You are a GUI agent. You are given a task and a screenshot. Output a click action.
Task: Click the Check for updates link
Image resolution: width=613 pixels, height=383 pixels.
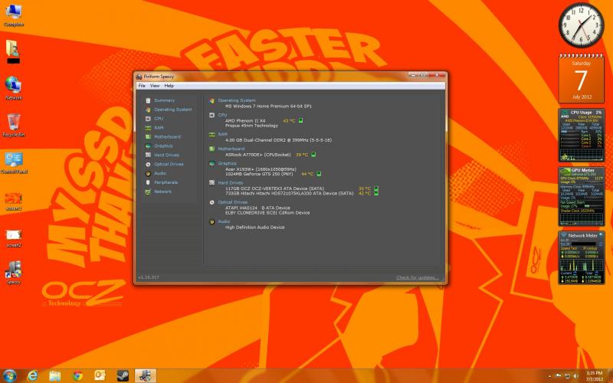[417, 277]
